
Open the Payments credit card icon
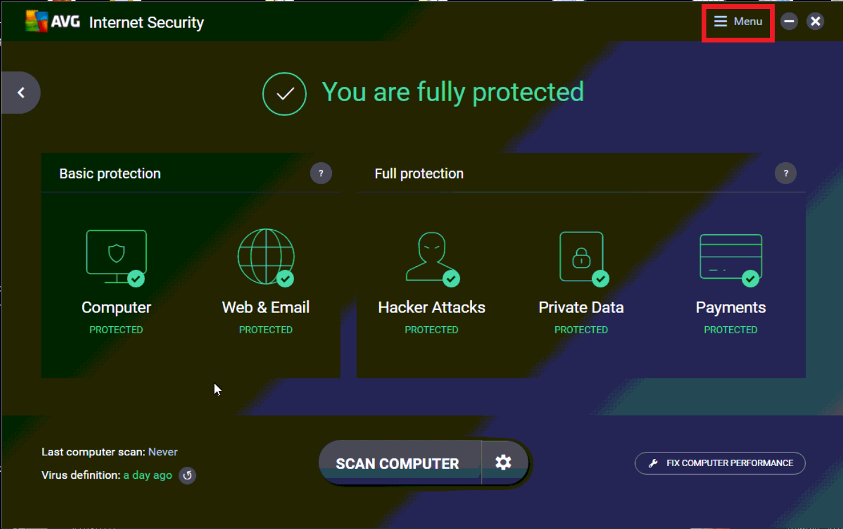click(730, 257)
